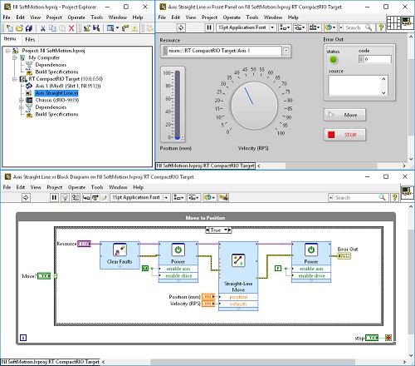Open Project menu in Project Explorer
The width and height of the screenshot is (415, 366).
pos(54,17)
